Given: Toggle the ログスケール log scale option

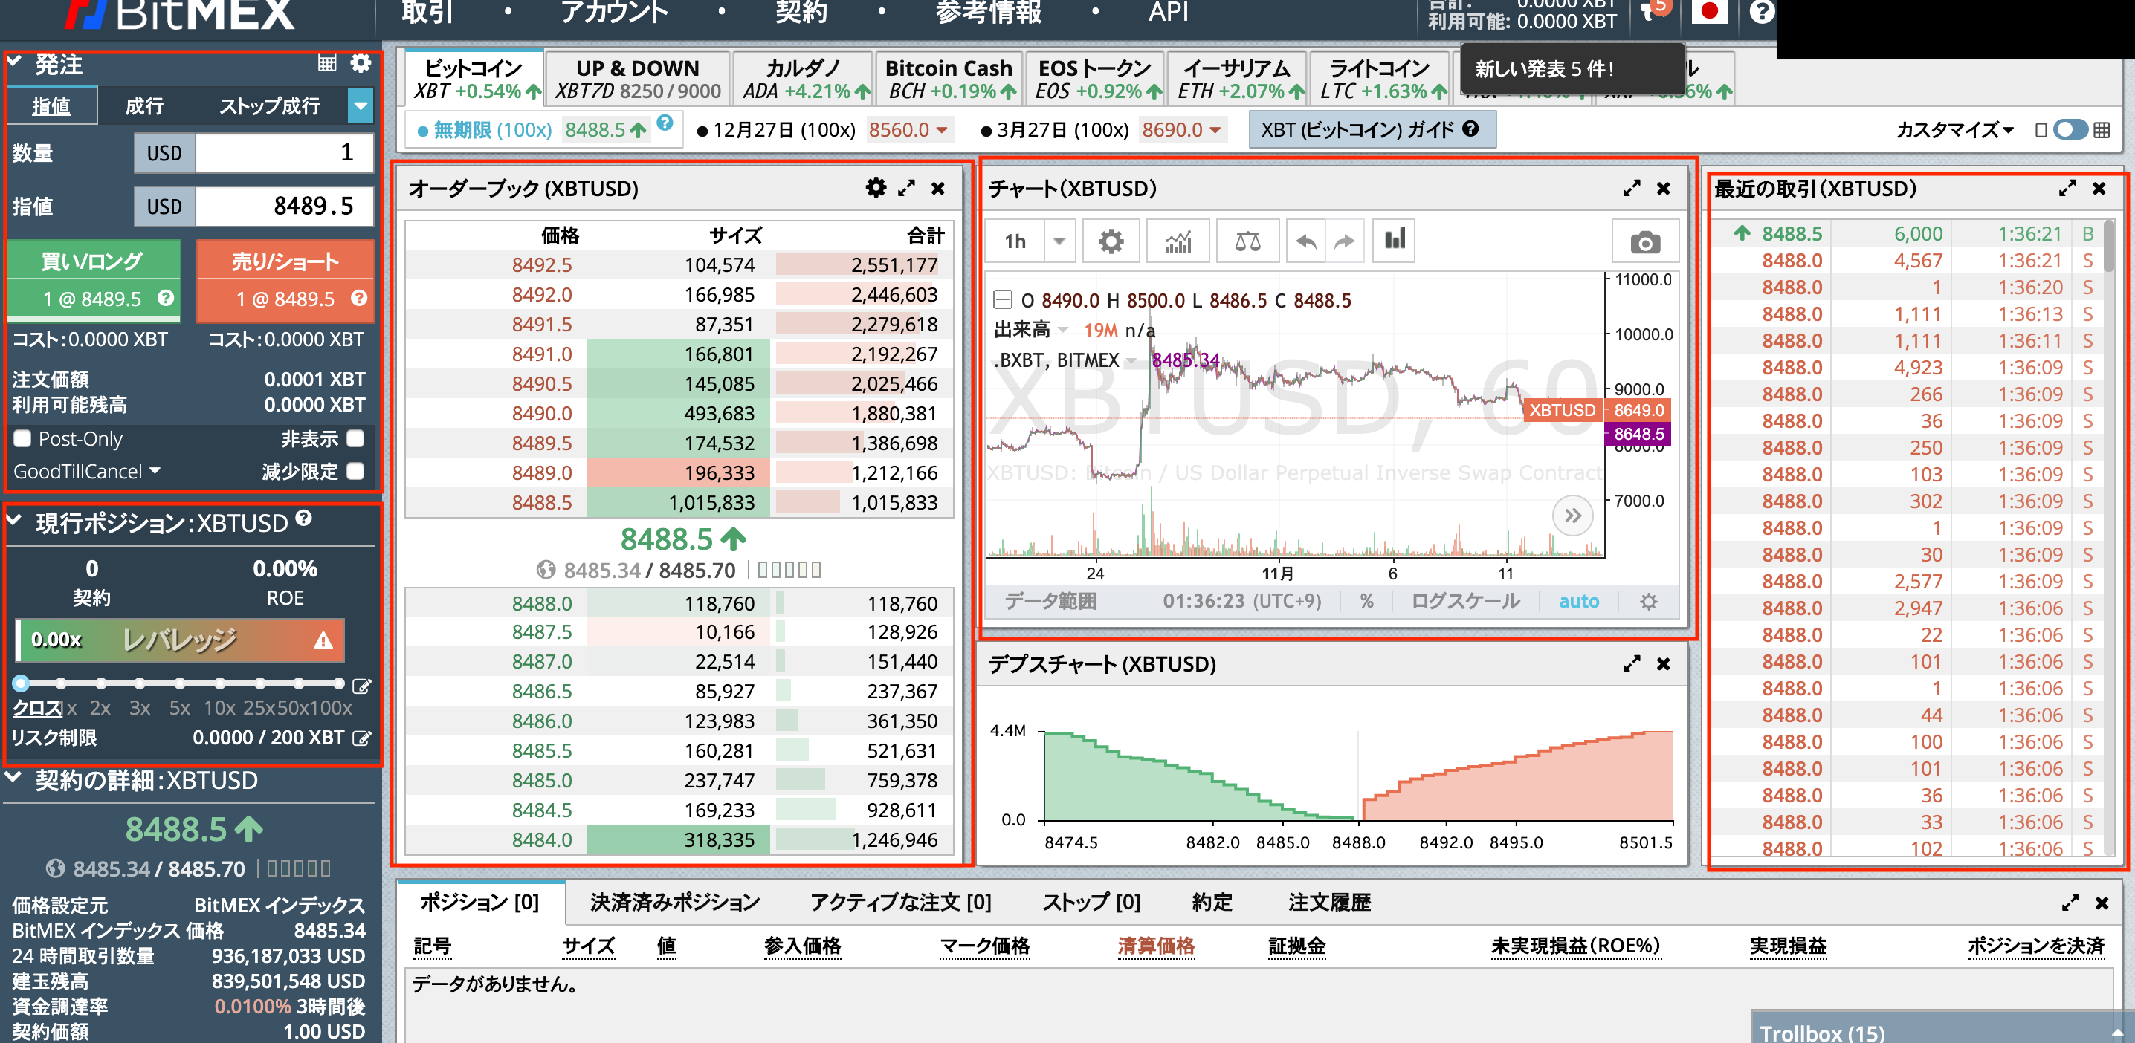Looking at the screenshot, I should 1465,602.
